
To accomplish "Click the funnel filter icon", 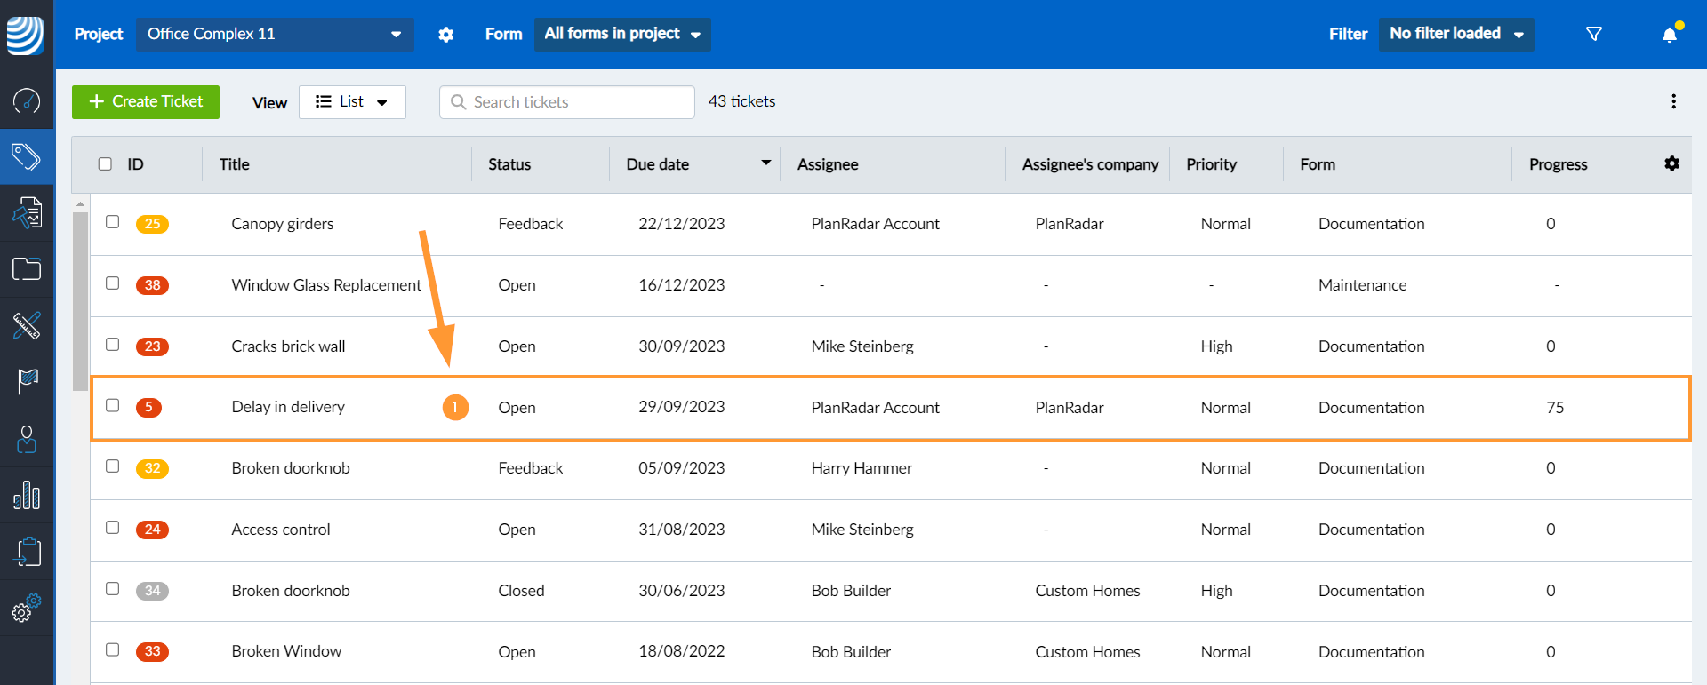I will coord(1594,34).
